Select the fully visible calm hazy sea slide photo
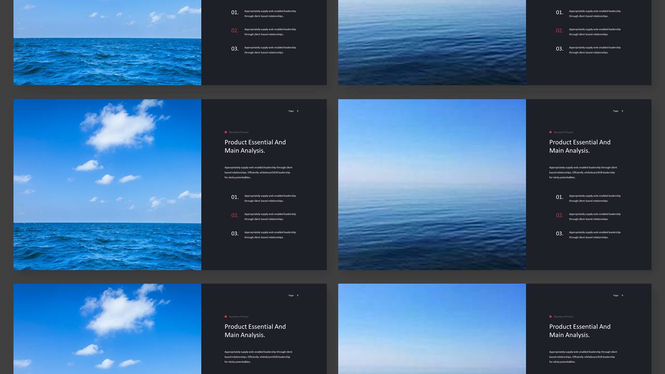 point(432,184)
